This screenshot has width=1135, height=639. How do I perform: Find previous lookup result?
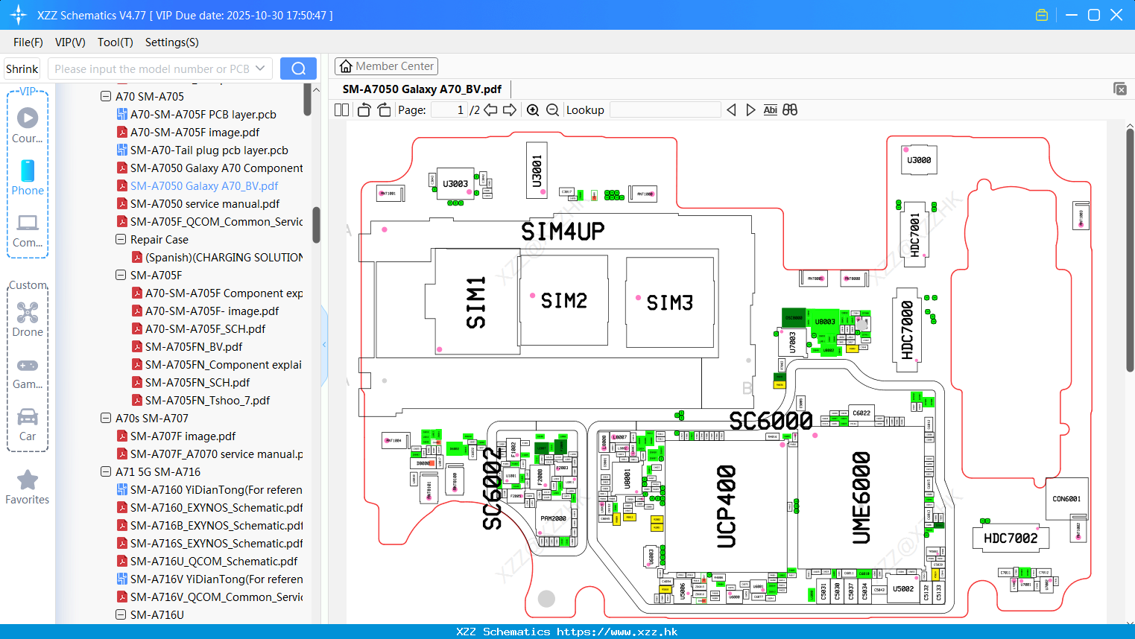point(731,110)
